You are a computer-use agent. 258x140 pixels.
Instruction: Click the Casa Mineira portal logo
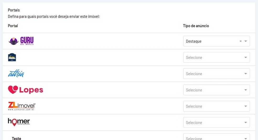click(x=12, y=57)
